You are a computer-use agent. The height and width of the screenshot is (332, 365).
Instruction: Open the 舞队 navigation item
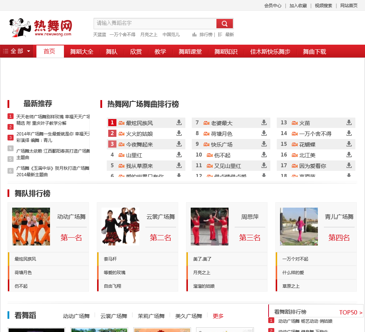[x=111, y=52]
